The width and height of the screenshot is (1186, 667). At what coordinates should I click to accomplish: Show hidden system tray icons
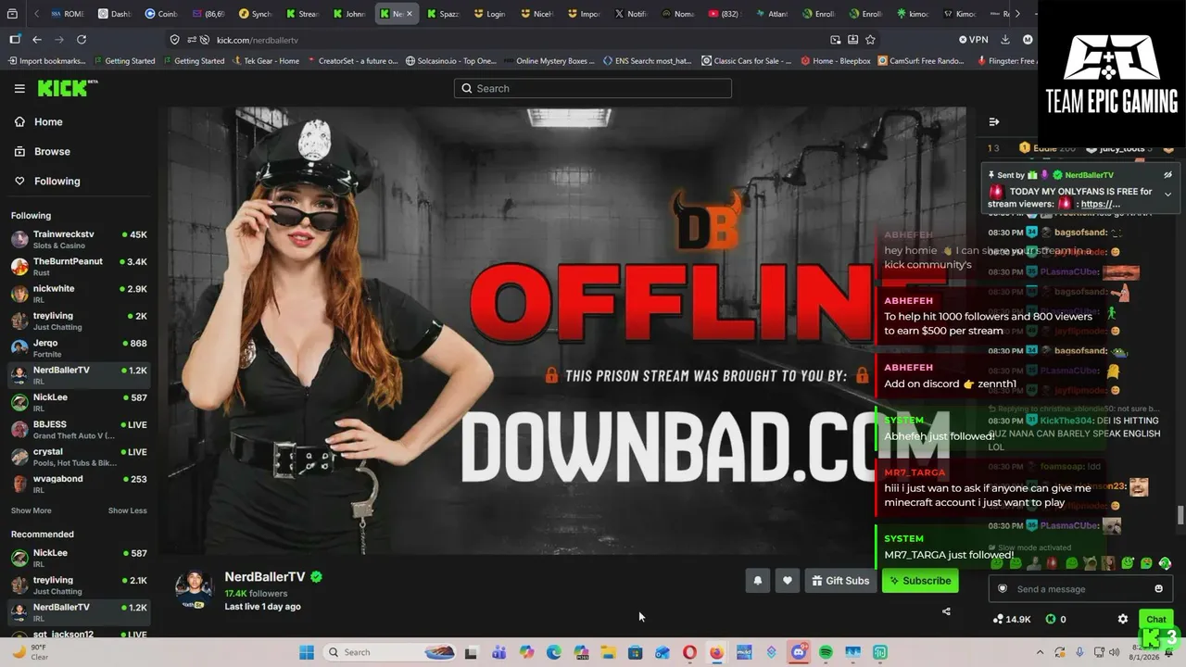click(x=1040, y=652)
